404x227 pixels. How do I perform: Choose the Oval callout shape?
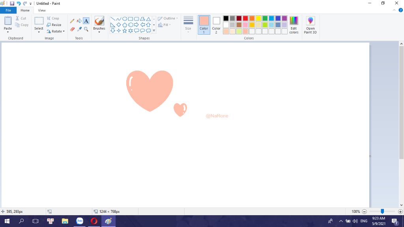pos(142,31)
